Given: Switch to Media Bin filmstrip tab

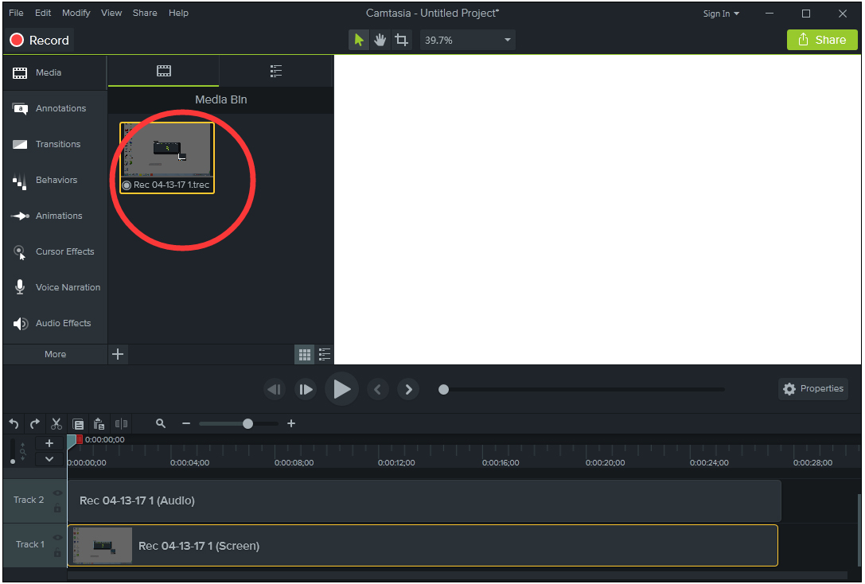Looking at the screenshot, I should (164, 71).
